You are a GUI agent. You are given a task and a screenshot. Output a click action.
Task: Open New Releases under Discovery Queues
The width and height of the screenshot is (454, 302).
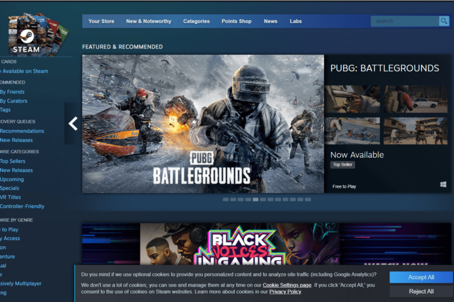click(16, 140)
